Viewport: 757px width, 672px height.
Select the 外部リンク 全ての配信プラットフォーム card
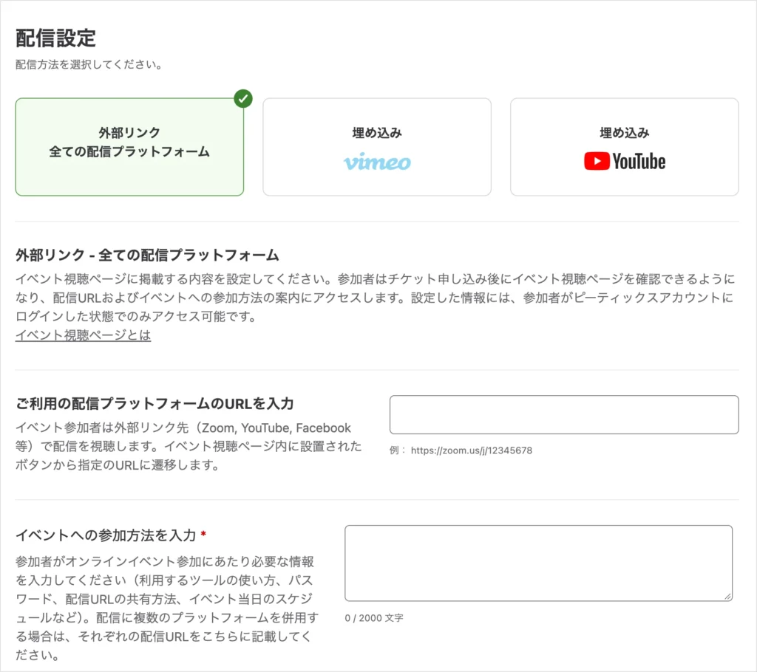point(129,147)
